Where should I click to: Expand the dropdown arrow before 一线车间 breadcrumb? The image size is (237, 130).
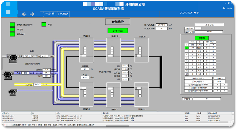(42, 14)
